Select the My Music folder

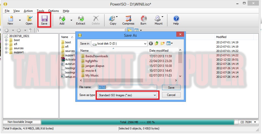[x=92, y=75]
